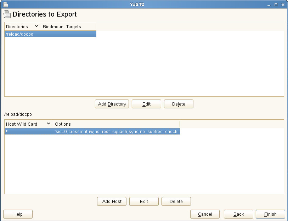
Task: Click the YaST2 window menu icon in title bar
Action: [x=6, y=5]
